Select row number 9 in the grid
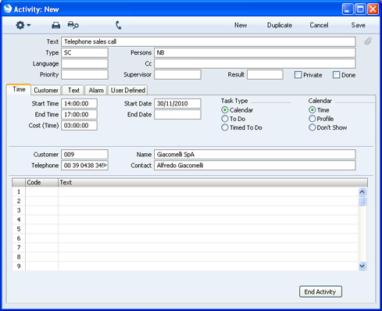This screenshot has width=382, height=311. (x=19, y=266)
